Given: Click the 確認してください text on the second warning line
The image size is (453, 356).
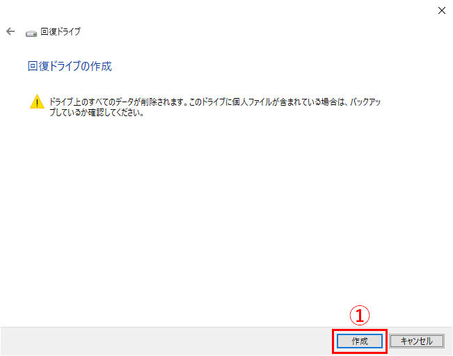Looking at the screenshot, I should (x=116, y=113).
